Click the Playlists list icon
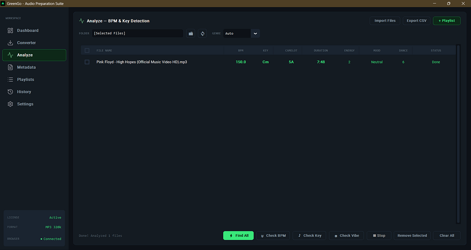The image size is (471, 250). click(x=10, y=80)
